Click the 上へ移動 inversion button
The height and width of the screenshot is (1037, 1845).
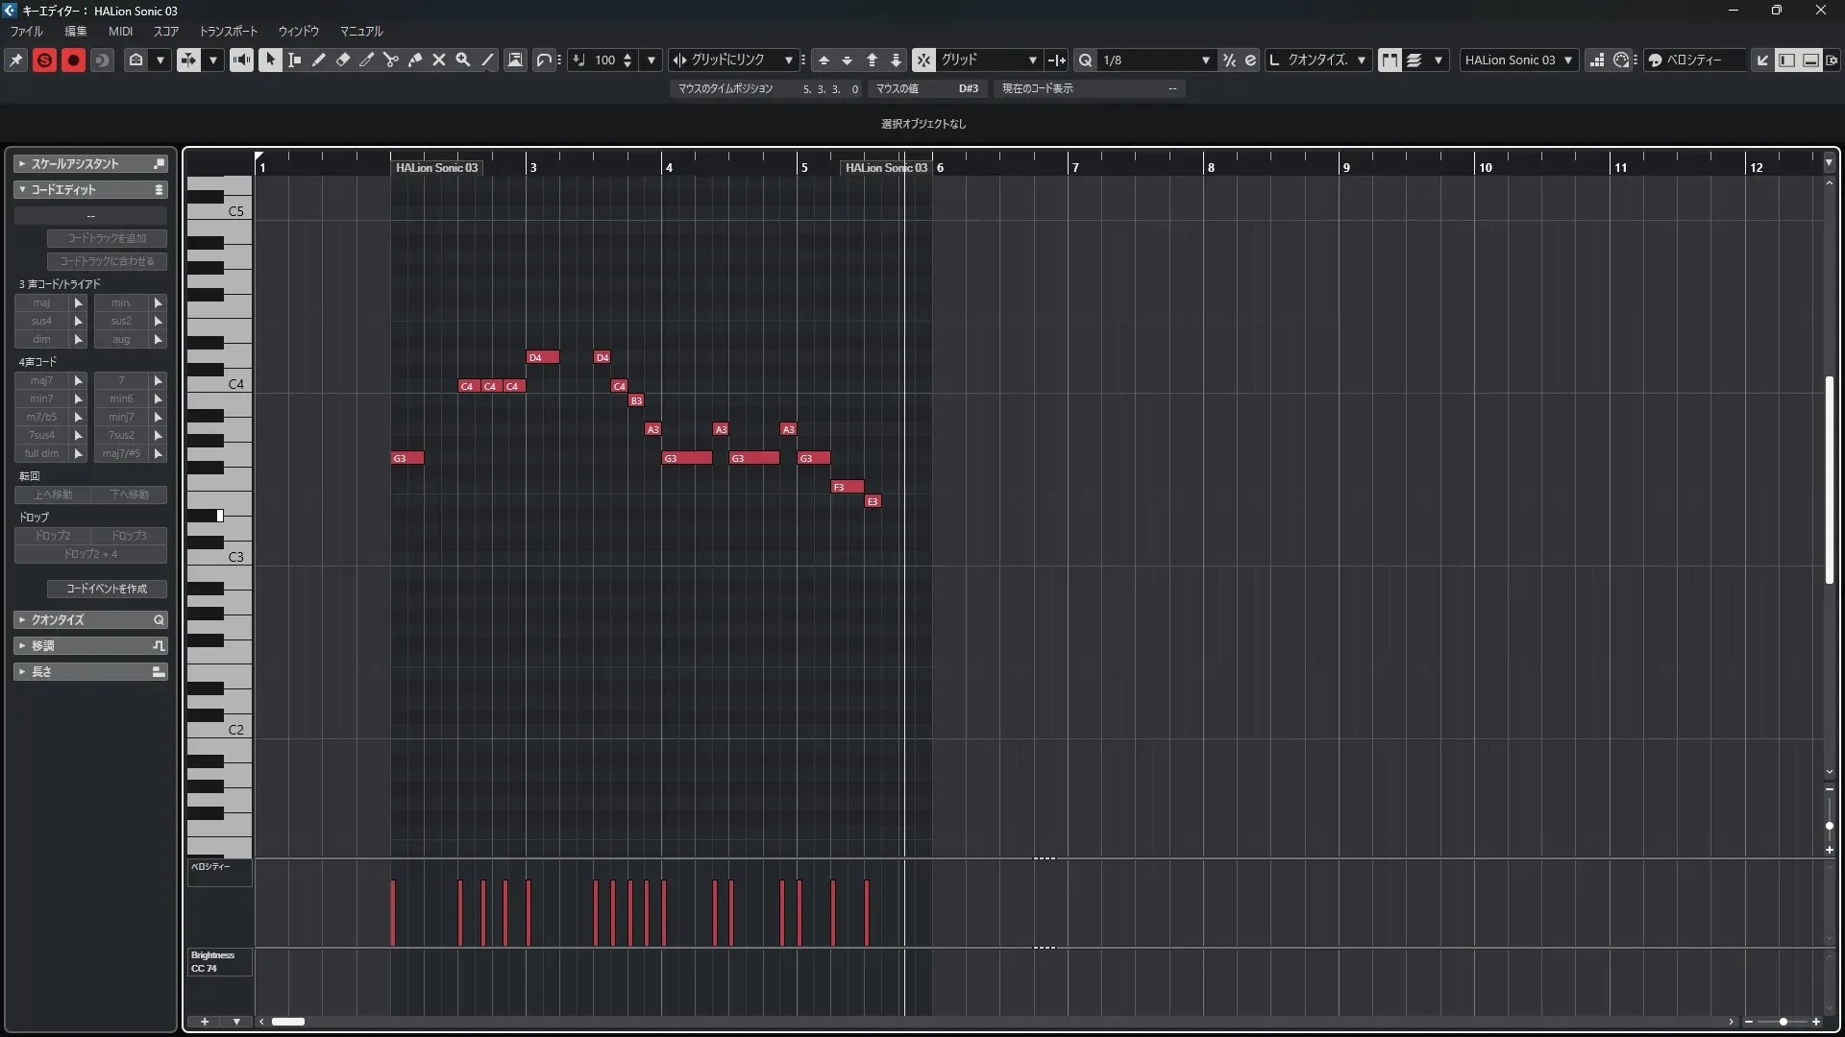(53, 494)
